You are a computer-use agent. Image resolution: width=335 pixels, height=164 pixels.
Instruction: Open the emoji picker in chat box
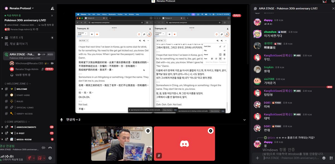click(324, 158)
